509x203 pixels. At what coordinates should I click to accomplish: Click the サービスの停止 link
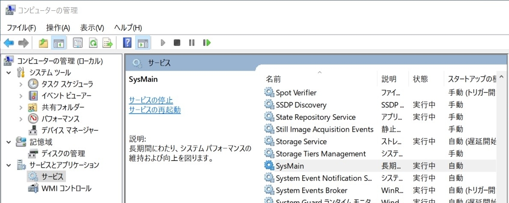151,100
